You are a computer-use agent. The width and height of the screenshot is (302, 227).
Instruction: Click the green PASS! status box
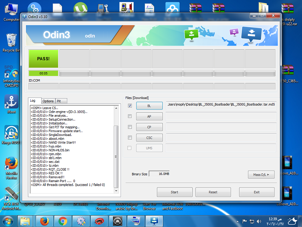click(43, 59)
